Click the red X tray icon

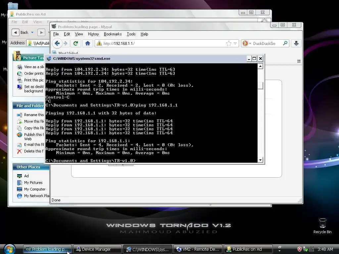(x=299, y=249)
